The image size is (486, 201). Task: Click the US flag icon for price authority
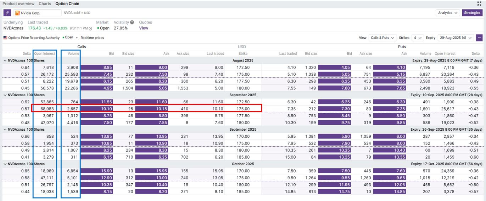click(5, 38)
